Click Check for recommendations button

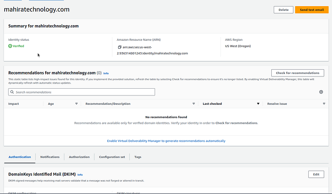297,73
